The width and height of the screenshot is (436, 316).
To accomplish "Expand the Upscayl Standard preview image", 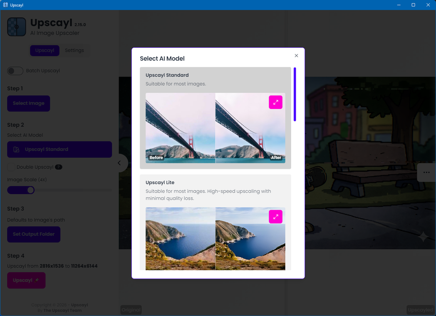I will pyautogui.click(x=275, y=102).
